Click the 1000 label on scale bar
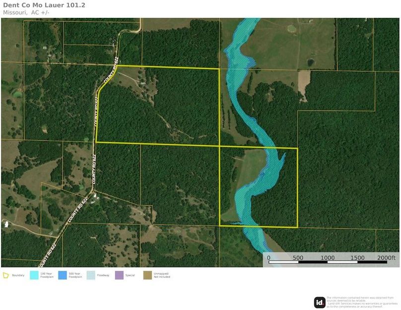 click(327, 258)
